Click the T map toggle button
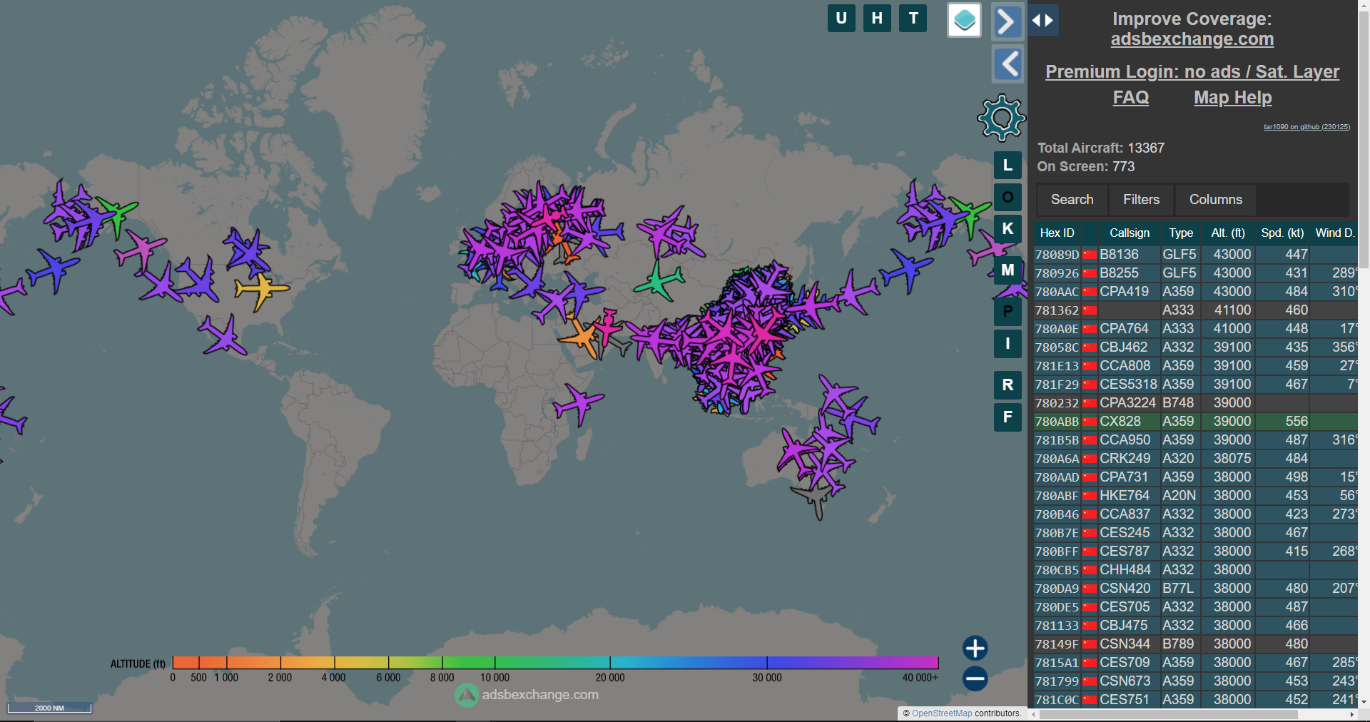Viewport: 1370px width, 722px height. point(913,19)
